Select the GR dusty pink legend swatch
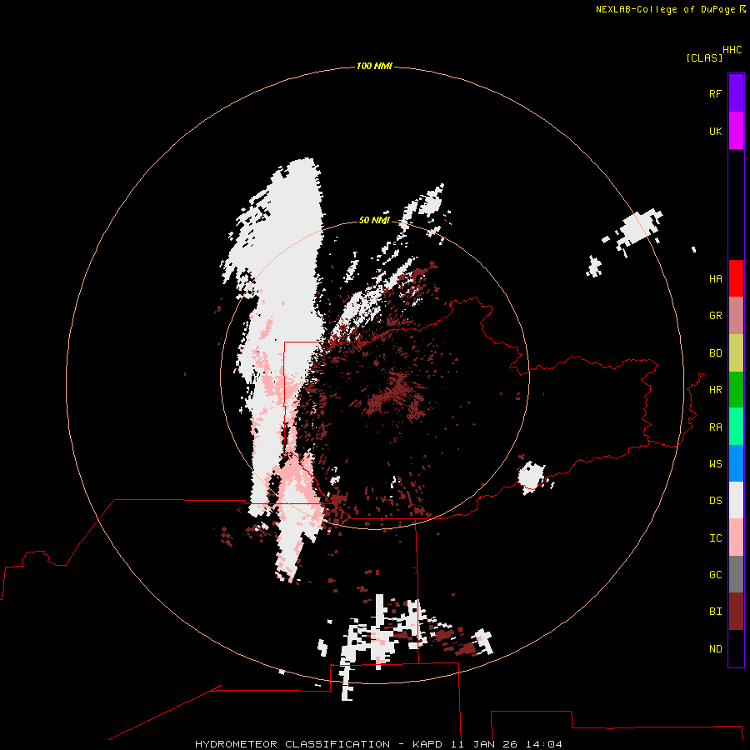This screenshot has width=750, height=750. [736, 316]
